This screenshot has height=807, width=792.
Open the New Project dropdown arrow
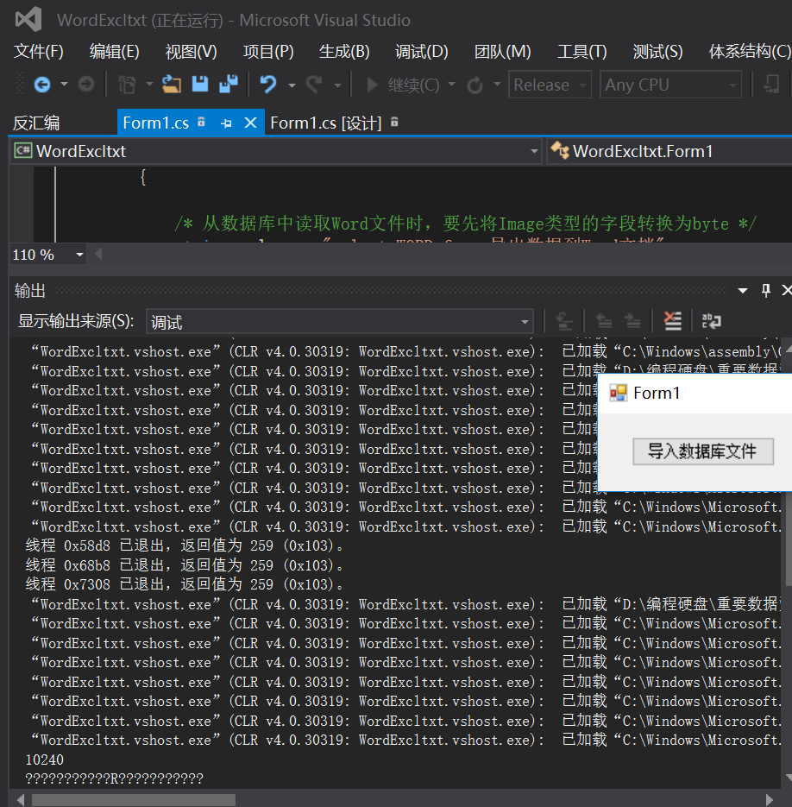pos(149,84)
